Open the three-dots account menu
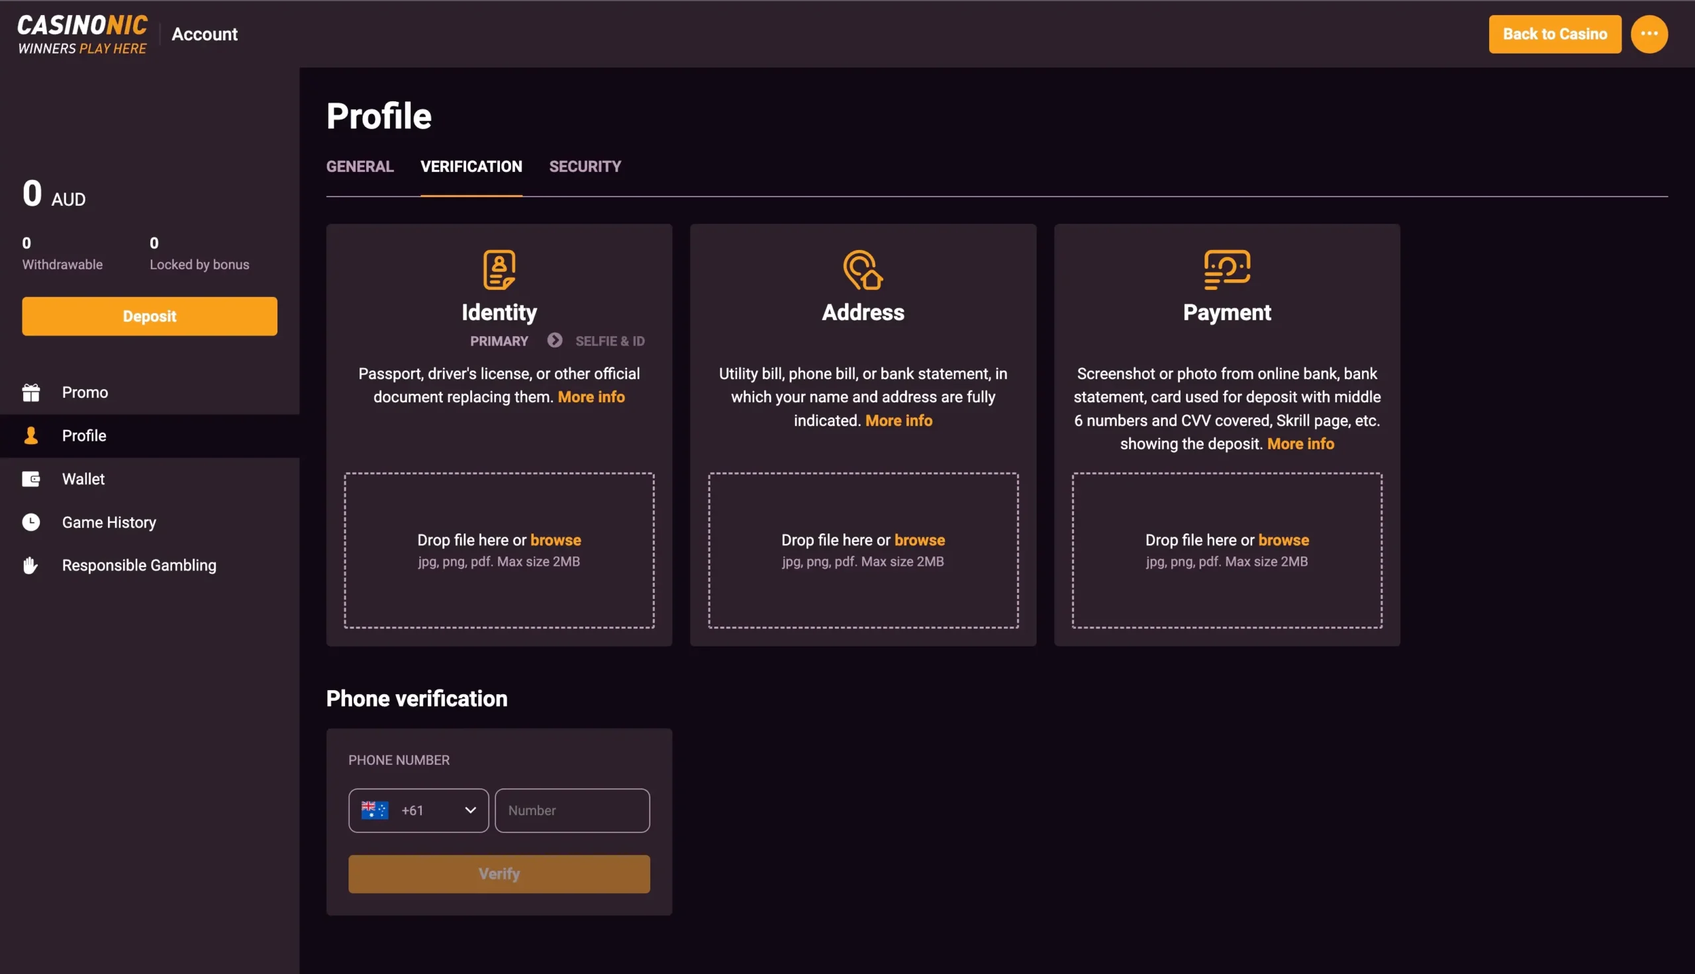This screenshot has width=1695, height=974. click(1649, 34)
